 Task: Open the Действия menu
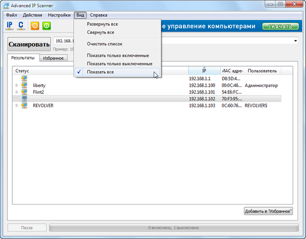(x=32, y=15)
